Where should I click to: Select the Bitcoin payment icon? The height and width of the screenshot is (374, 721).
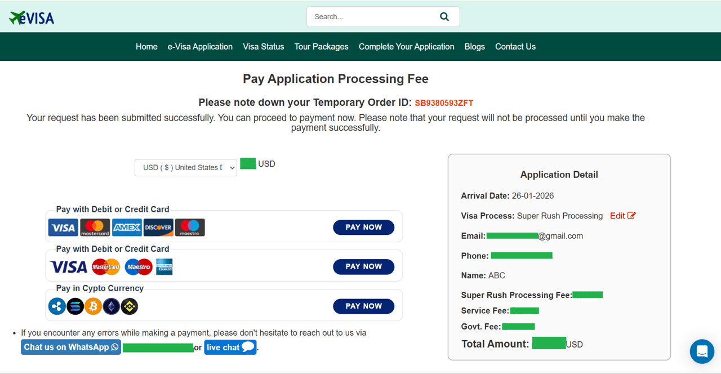94,306
